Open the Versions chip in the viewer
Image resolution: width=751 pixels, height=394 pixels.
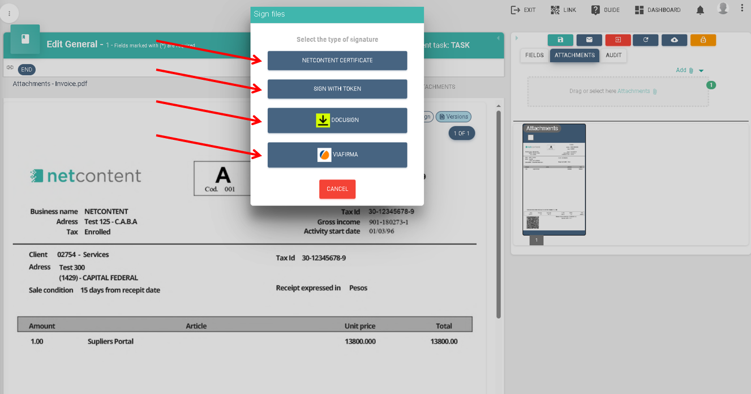453,117
